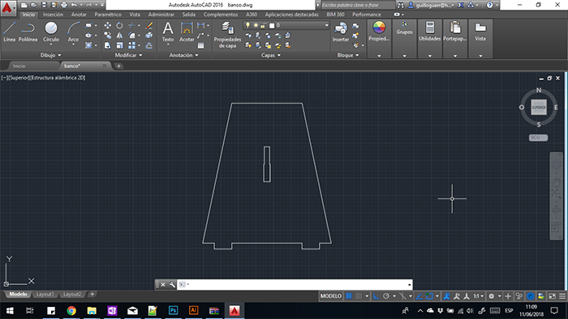Image resolution: width=568 pixels, height=319 pixels.
Task: Toggle hardware acceleration blue circle icon
Action: pyautogui.click(x=531, y=296)
